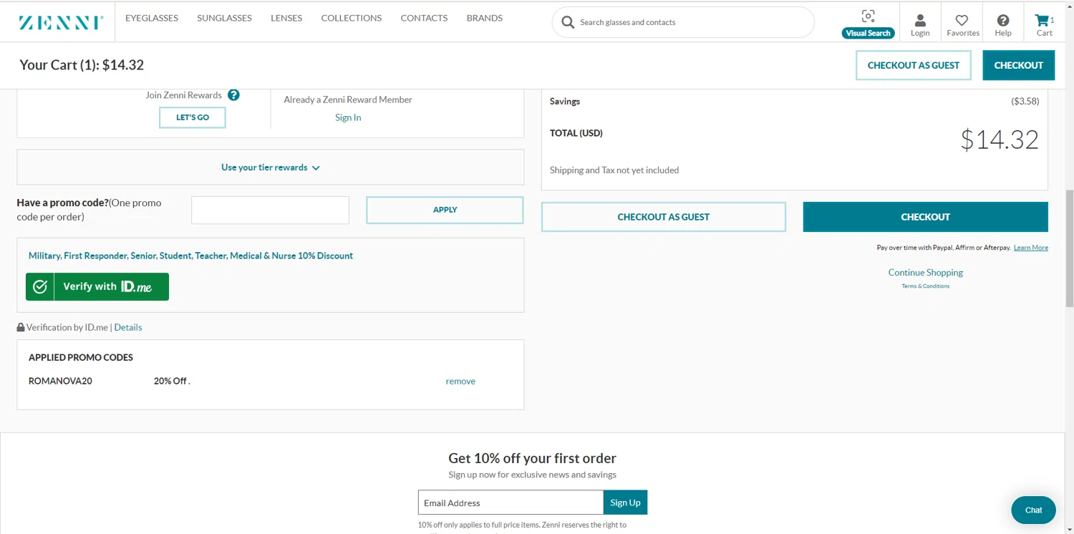Open LENSES menu

[x=286, y=18]
